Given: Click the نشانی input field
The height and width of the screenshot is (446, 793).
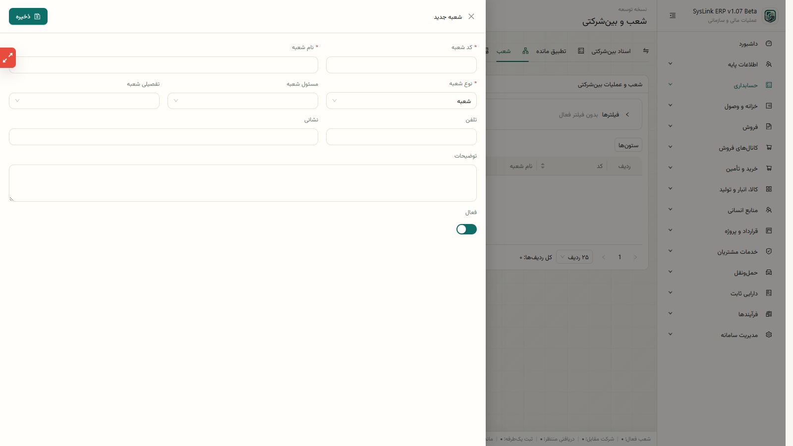Looking at the screenshot, I should point(164,137).
